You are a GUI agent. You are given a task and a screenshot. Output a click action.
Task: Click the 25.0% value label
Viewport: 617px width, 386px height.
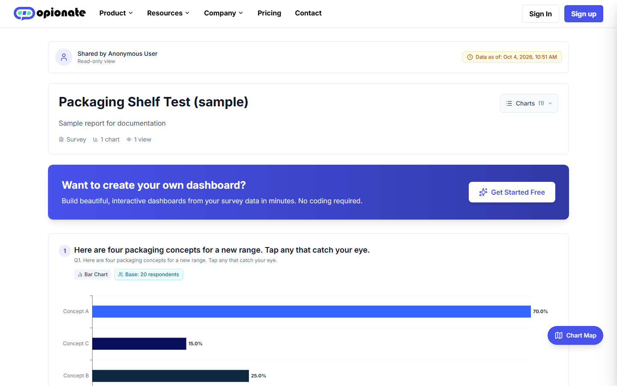pos(258,376)
